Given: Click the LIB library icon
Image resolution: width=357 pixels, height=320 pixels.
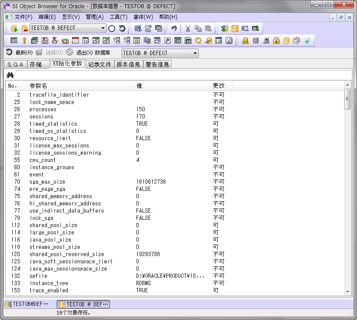Looking at the screenshot, I should [218, 40].
